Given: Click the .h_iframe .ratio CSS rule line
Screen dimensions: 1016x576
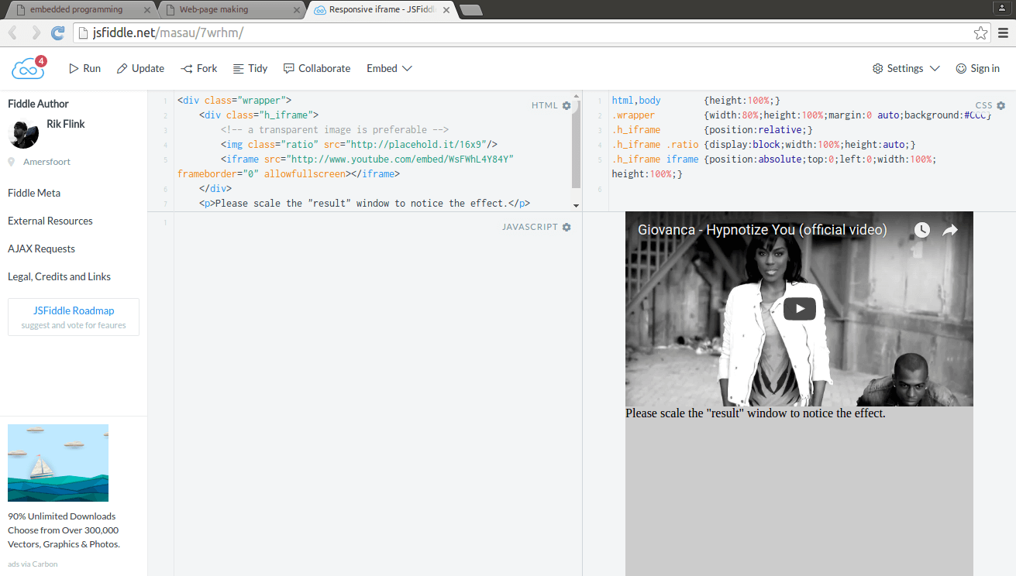Looking at the screenshot, I should pyautogui.click(x=764, y=145).
